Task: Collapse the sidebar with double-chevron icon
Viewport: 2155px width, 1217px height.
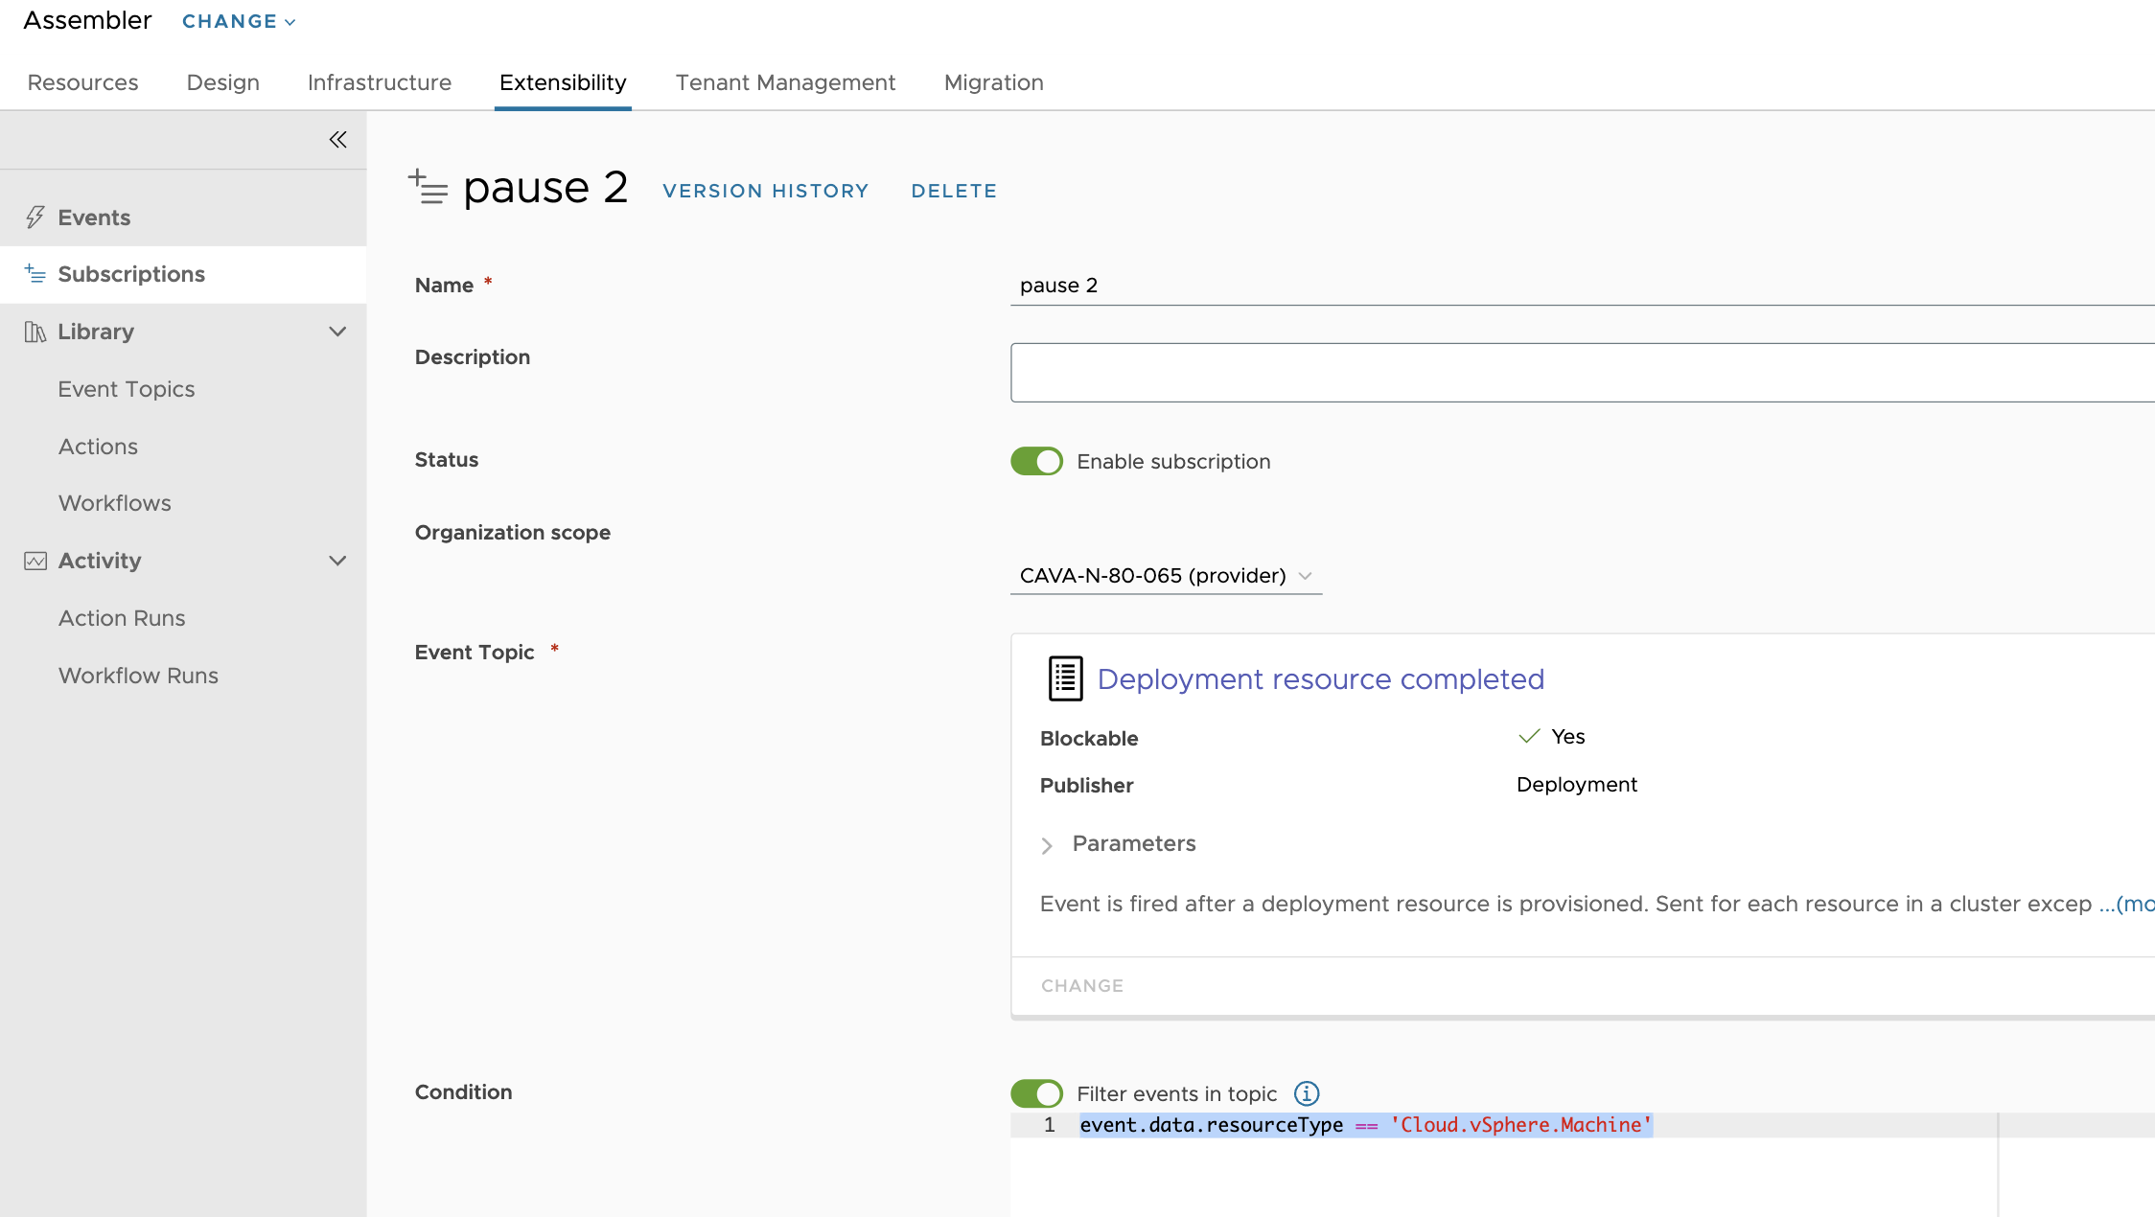Action: [337, 140]
